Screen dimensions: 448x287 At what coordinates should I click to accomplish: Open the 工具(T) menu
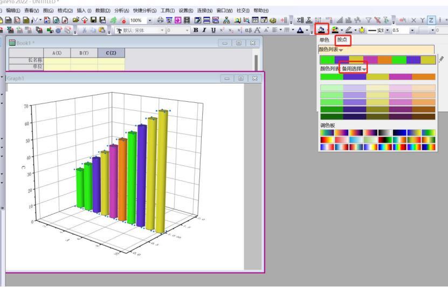168,11
